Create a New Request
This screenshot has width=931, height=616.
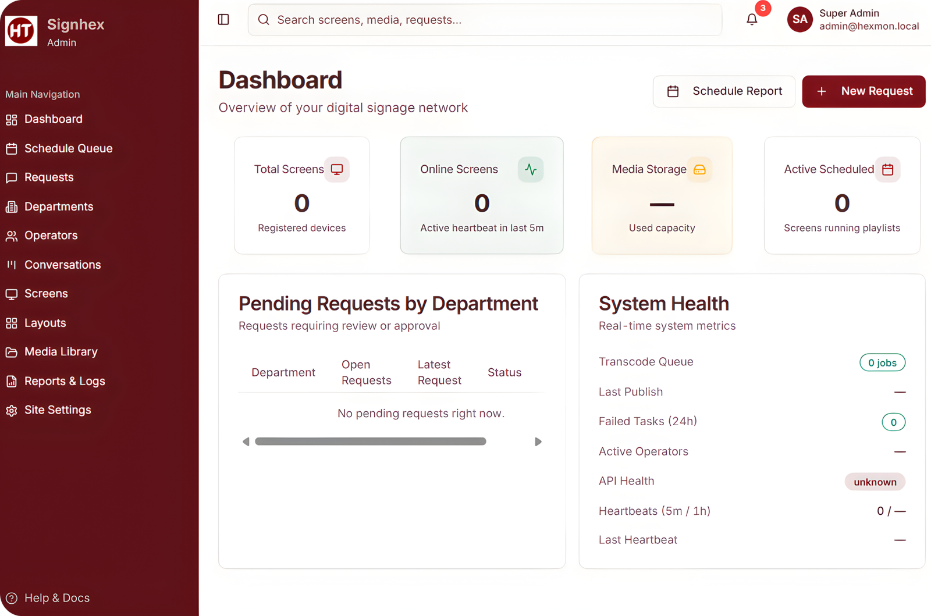click(x=864, y=91)
